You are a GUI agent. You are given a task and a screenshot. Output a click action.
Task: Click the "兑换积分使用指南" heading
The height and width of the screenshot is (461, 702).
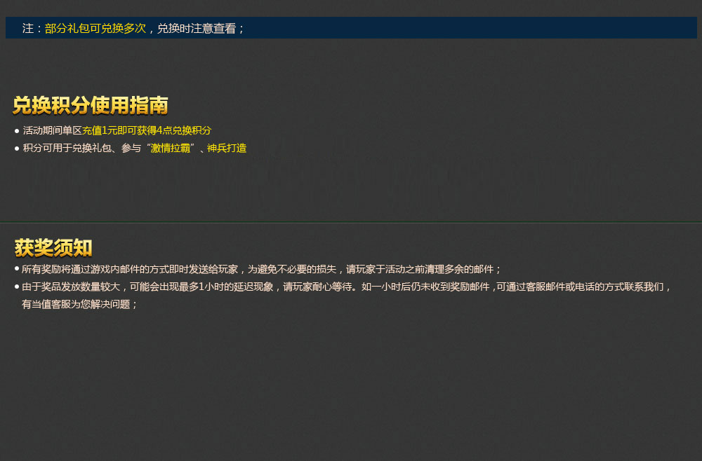pos(91,106)
